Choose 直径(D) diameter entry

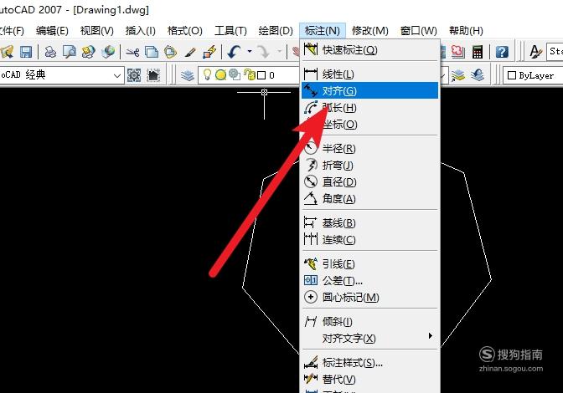point(369,182)
